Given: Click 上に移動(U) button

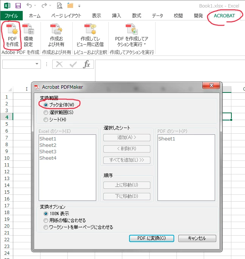Looking at the screenshot, I should tap(127, 185).
